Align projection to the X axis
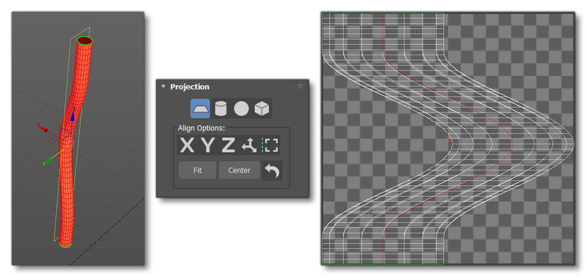The height and width of the screenshot is (277, 587). [x=187, y=145]
